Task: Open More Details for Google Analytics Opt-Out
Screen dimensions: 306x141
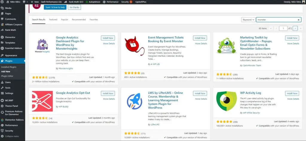Action: pyautogui.click(x=109, y=99)
